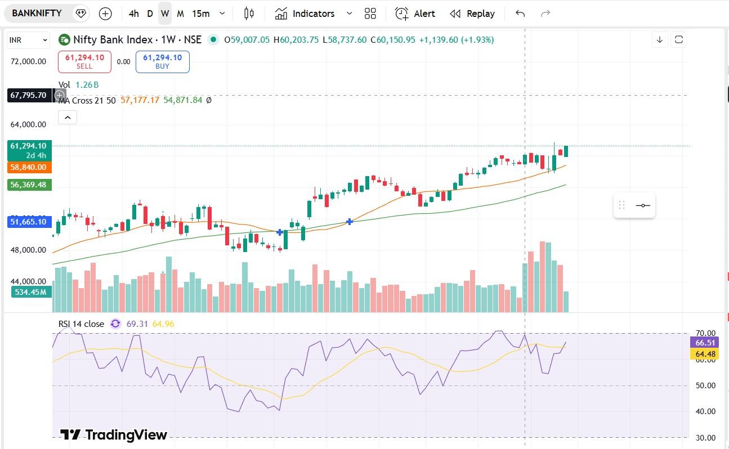729x449 pixels.
Task: Click the floating toolbar drag handle
Action: click(622, 205)
